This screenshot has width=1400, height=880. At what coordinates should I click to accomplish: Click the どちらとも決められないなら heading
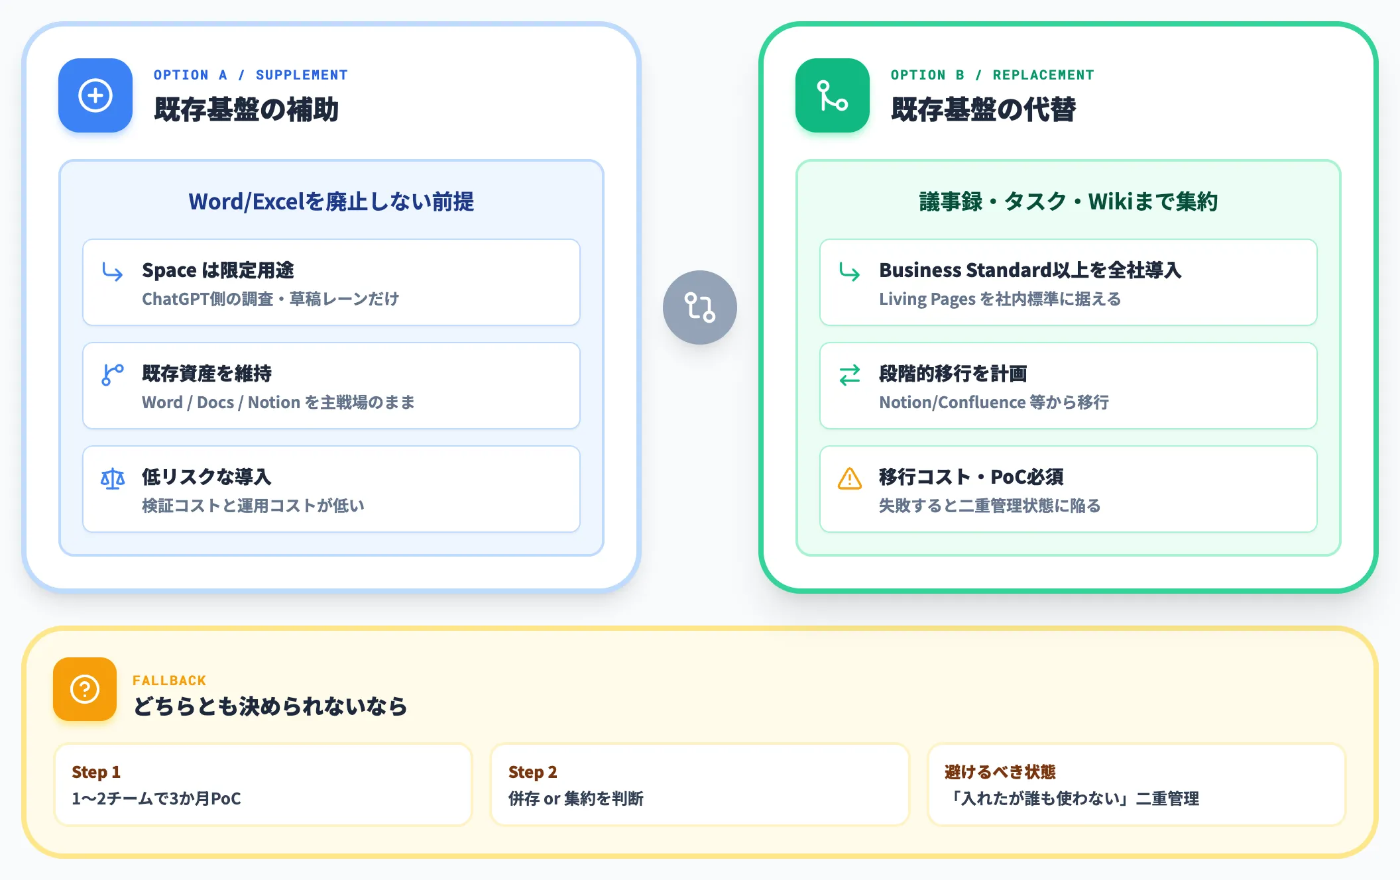270,706
